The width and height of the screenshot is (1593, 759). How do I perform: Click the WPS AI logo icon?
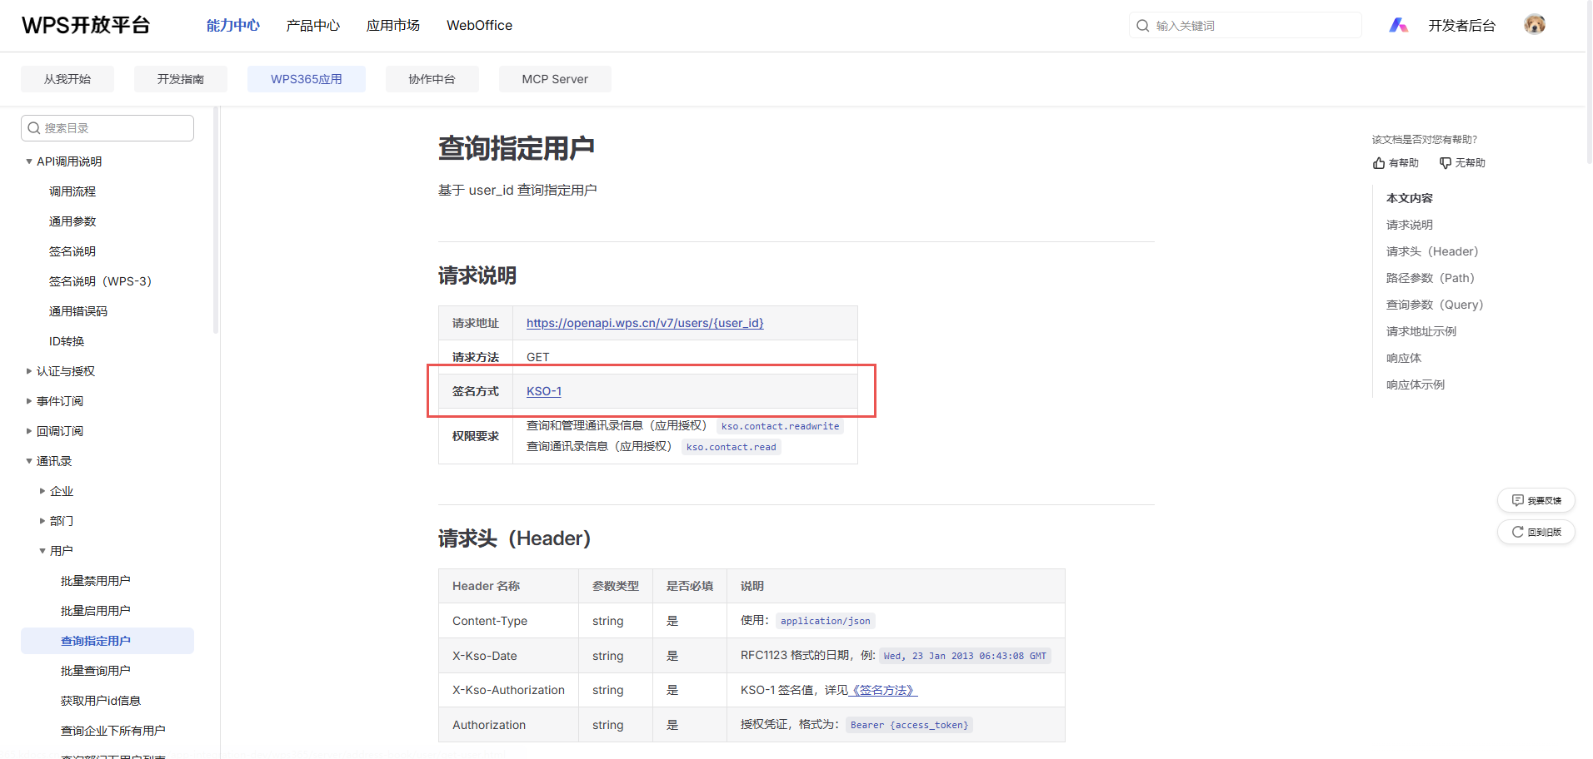pos(1398,26)
